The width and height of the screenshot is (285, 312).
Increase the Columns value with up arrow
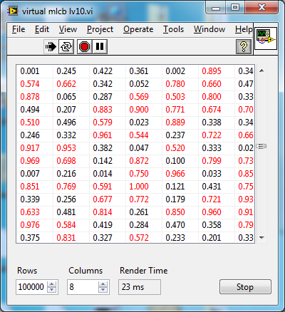coord(103,284)
